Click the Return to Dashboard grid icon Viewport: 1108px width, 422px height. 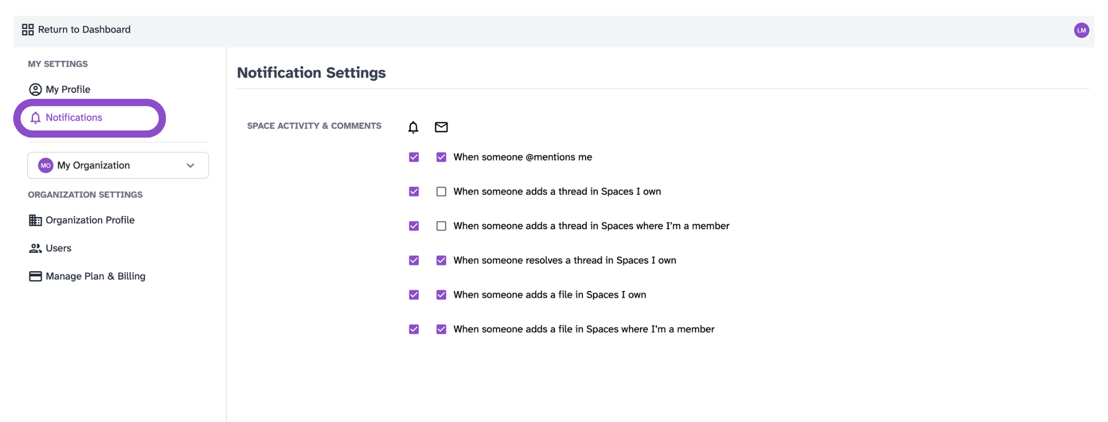pos(28,30)
